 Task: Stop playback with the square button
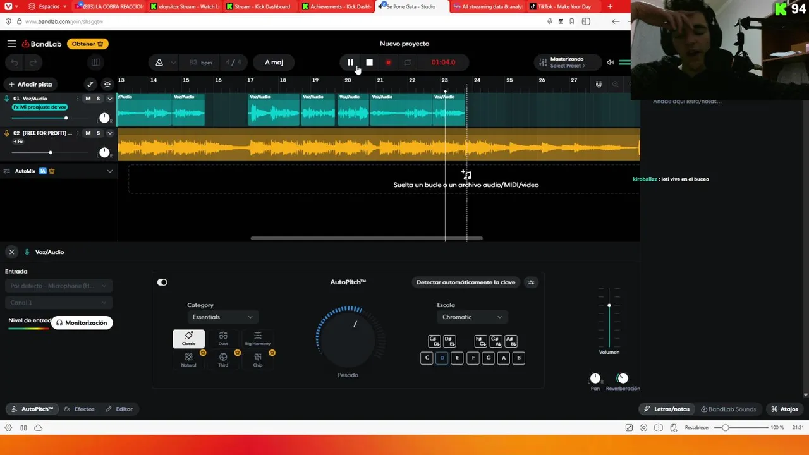(369, 62)
